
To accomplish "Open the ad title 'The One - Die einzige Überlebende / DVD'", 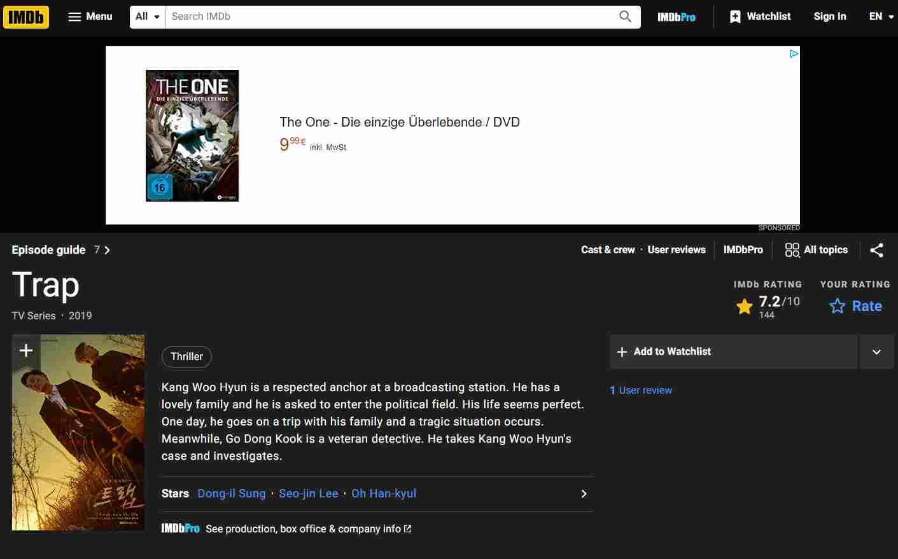I will point(400,122).
